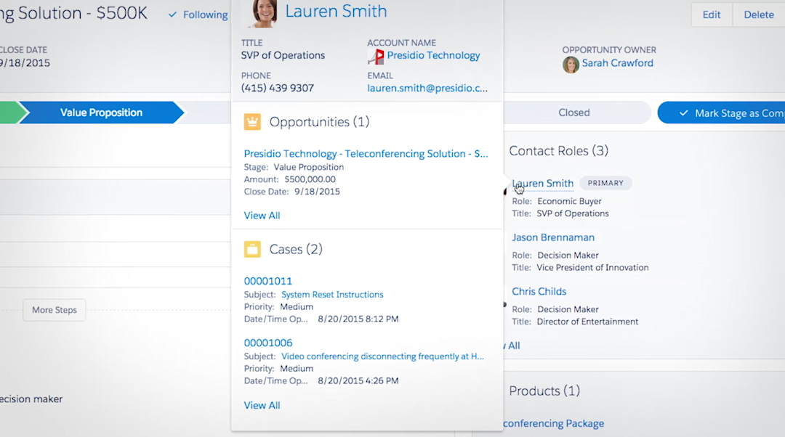This screenshot has width=785, height=437.
Task: Open Chris Childs contact link
Action: 539,292
